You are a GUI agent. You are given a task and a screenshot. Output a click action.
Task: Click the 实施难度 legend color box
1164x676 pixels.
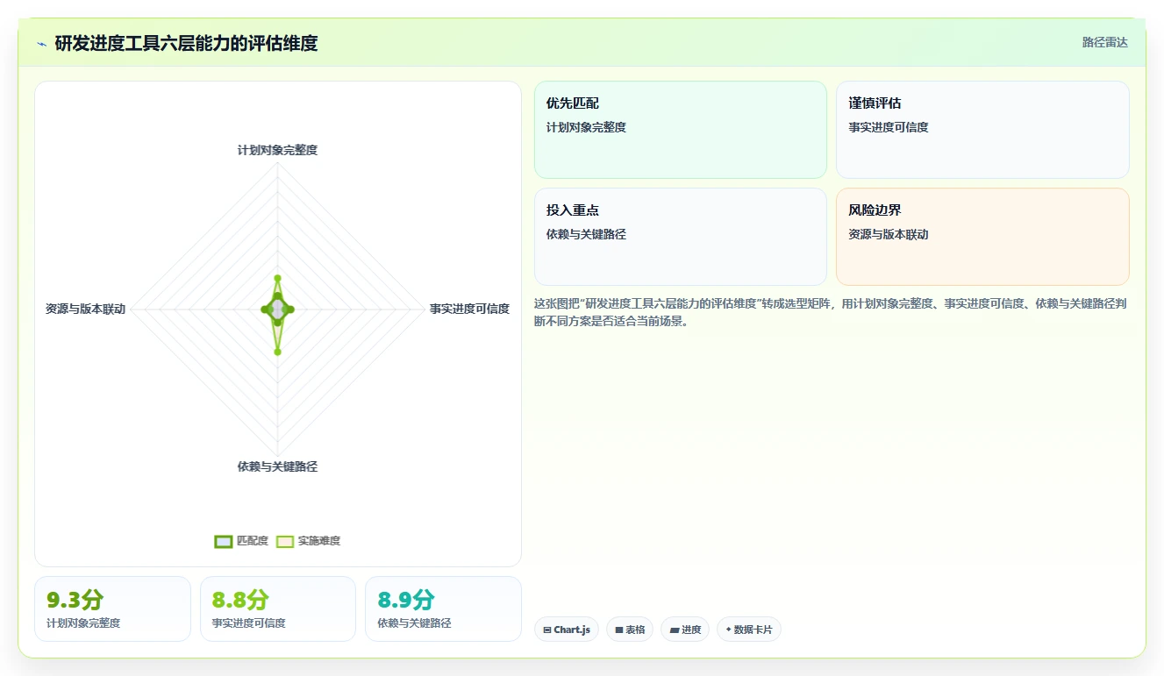coord(285,541)
